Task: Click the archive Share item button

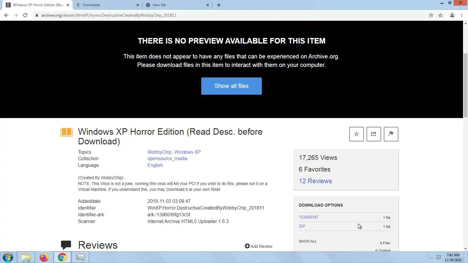Action: 374,134
